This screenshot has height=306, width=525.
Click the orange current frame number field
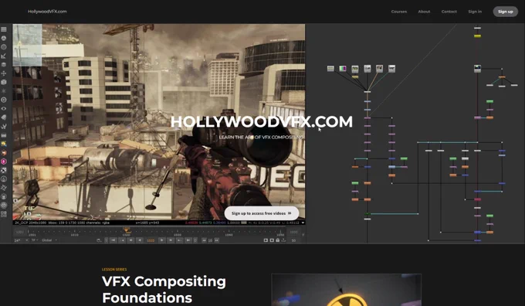151,240
